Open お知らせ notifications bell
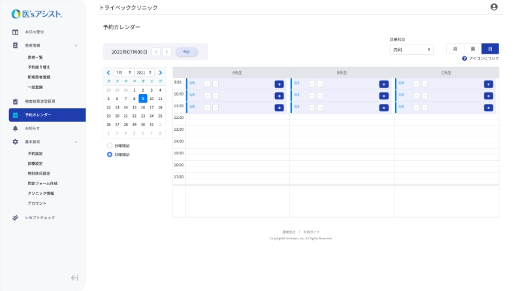The image size is (516, 291). (x=16, y=128)
